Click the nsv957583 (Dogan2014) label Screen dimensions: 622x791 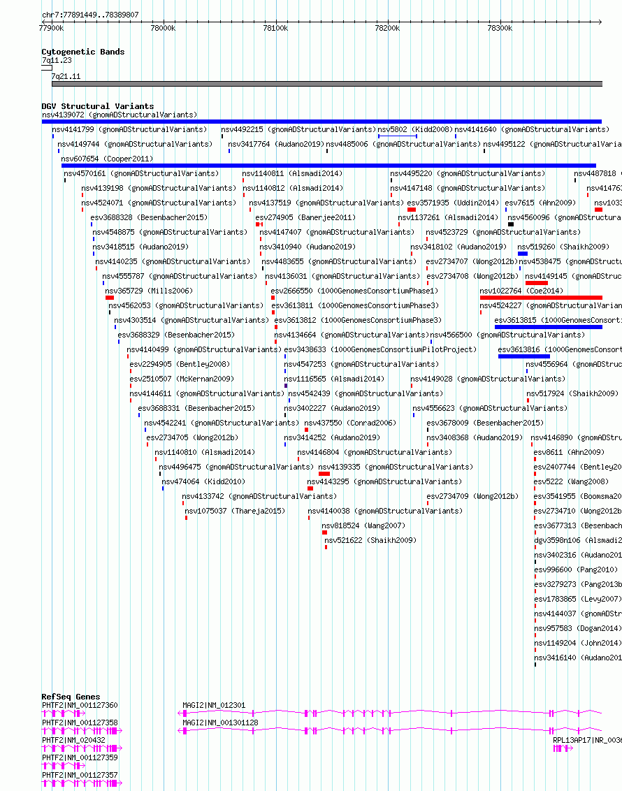[x=577, y=629]
